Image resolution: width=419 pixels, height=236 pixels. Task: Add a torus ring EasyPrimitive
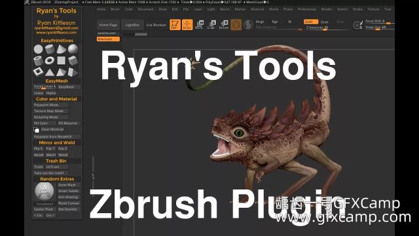coord(50,60)
